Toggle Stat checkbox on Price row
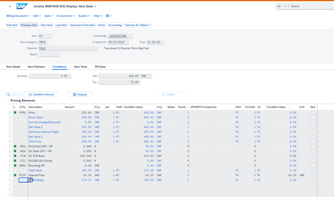 (313, 112)
